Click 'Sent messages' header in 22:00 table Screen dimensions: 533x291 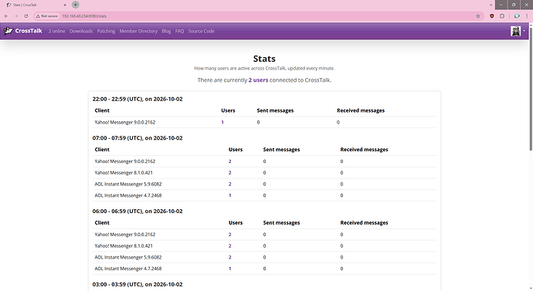275,110
